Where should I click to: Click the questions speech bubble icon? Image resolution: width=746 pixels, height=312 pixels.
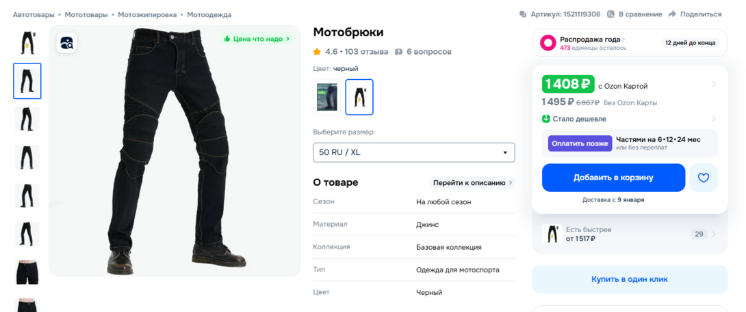point(398,52)
